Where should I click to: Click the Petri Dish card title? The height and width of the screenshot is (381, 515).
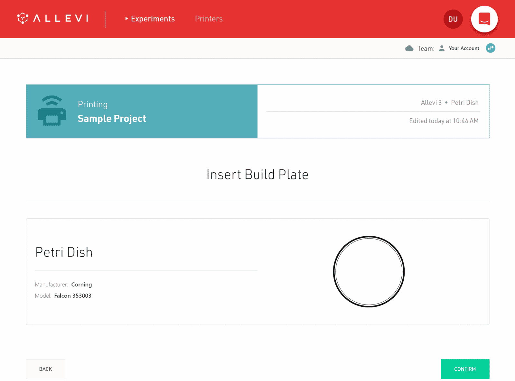click(x=64, y=252)
